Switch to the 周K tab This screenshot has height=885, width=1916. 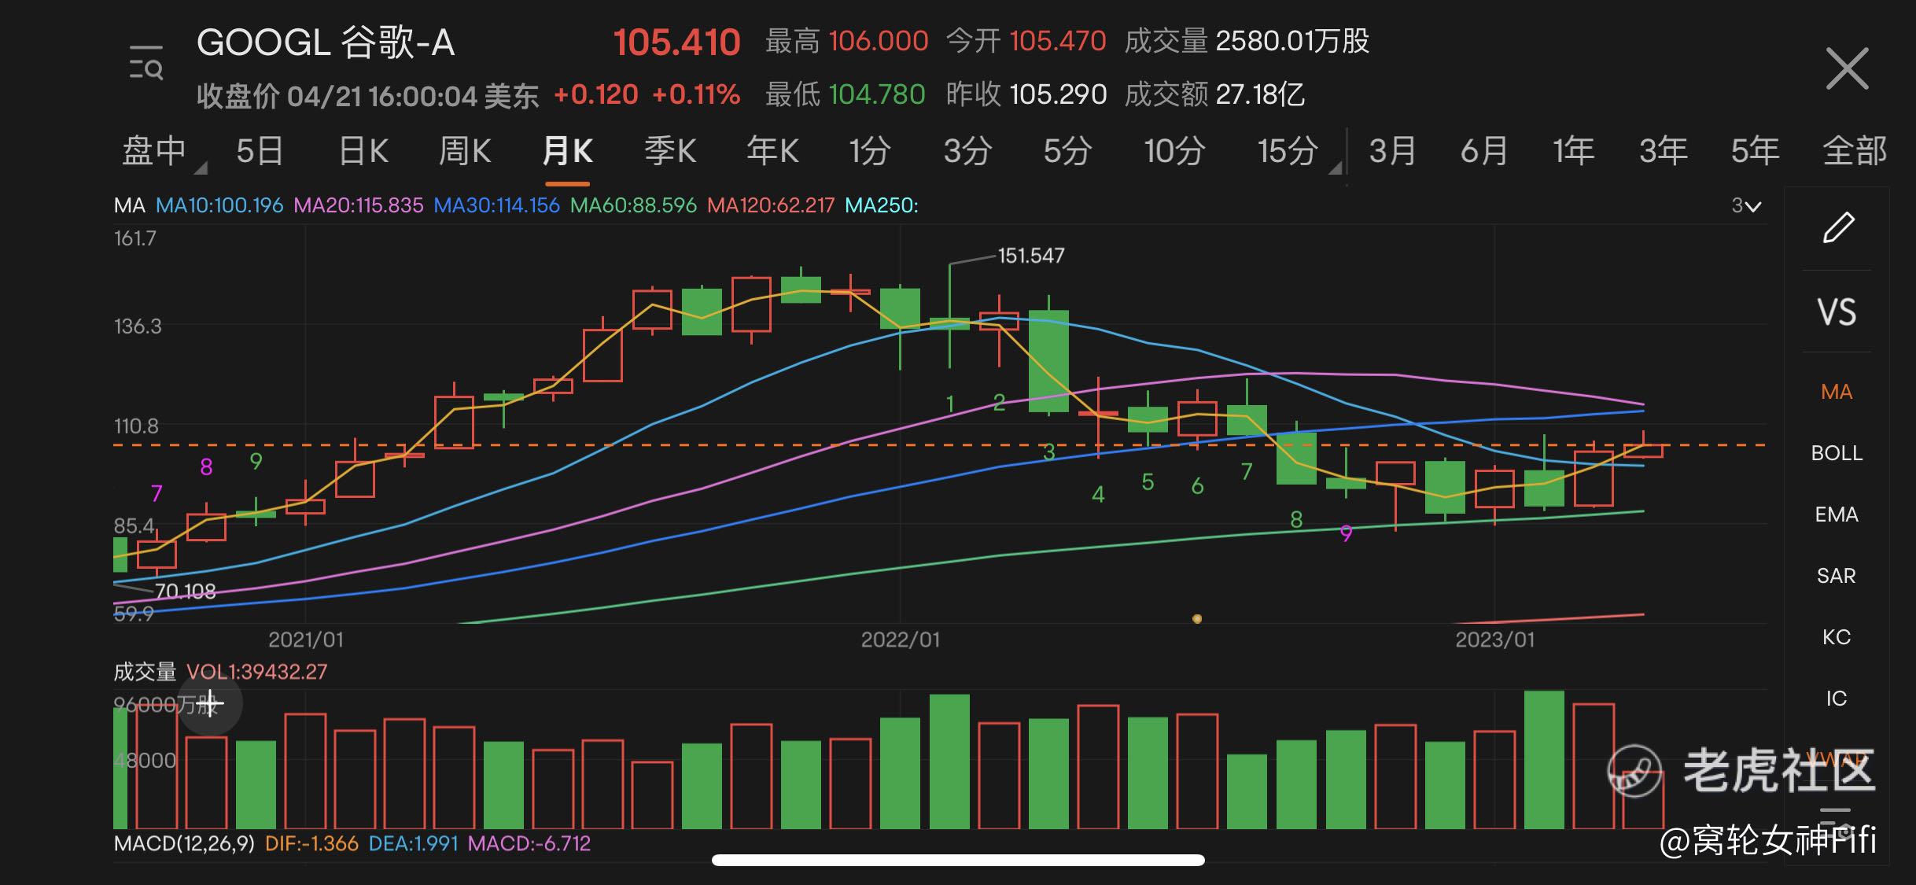pos(464,150)
